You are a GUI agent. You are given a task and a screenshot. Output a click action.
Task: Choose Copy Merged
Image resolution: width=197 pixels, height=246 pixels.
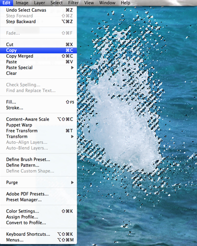pyautogui.click(x=38, y=56)
